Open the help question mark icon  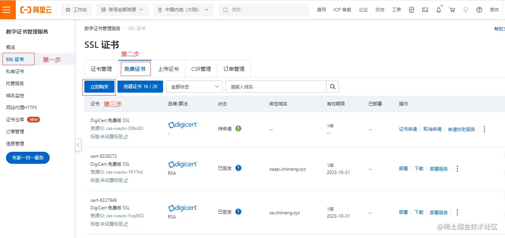(x=479, y=10)
